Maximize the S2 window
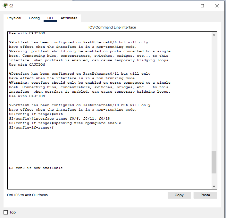 202,6
